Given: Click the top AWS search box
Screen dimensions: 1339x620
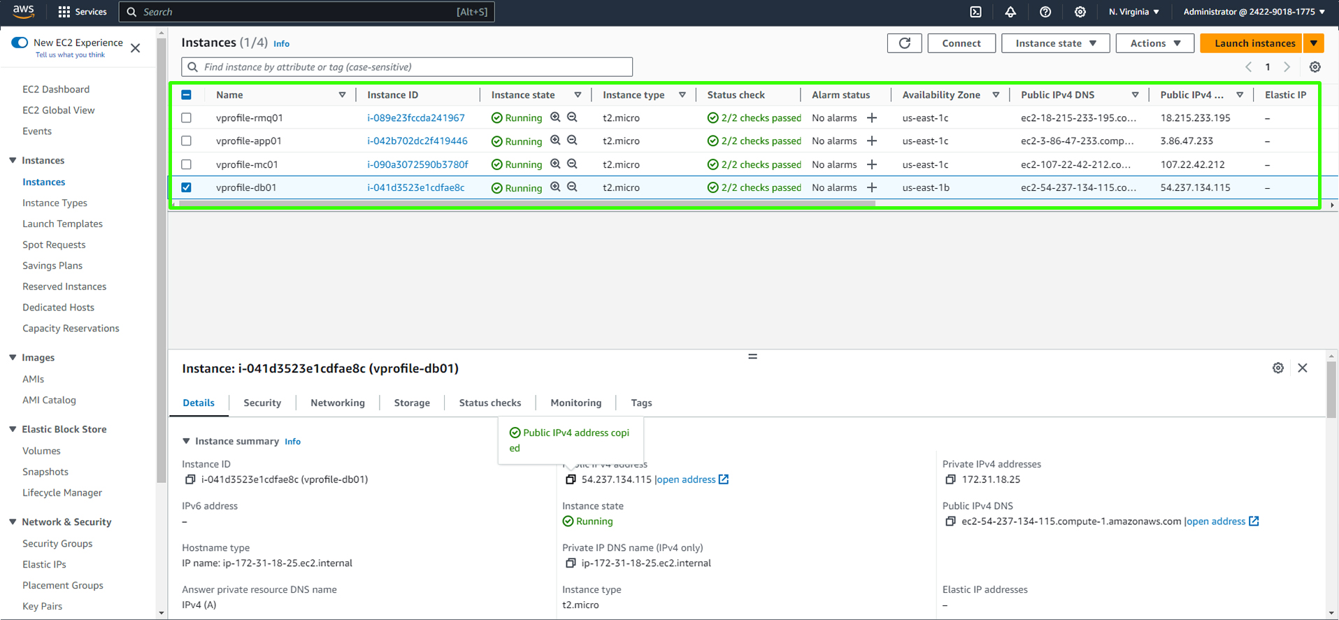Looking at the screenshot, I should (307, 12).
